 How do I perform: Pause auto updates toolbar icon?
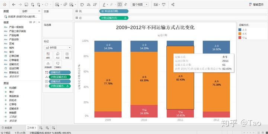point(39,4)
